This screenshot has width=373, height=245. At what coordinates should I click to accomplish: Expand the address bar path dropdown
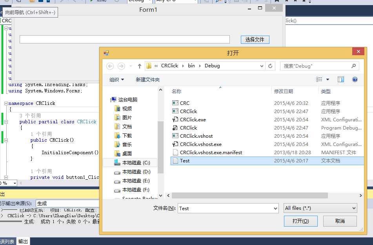tap(262, 66)
